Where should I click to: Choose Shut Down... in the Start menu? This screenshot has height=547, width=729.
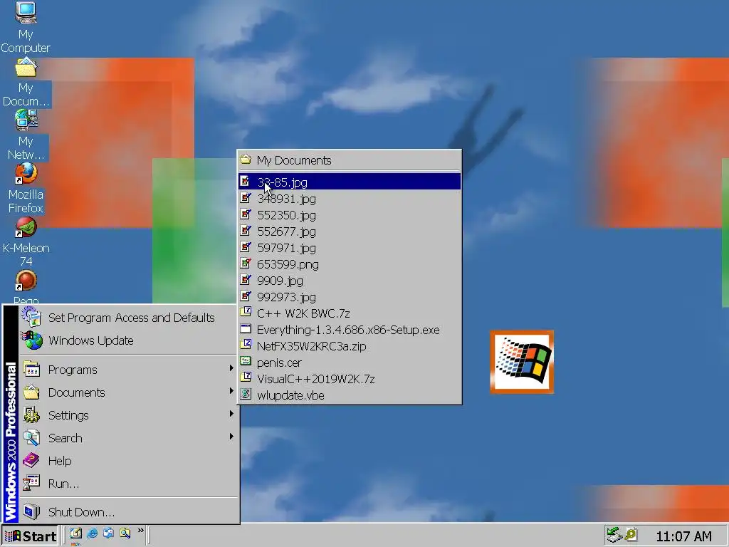pos(129,512)
